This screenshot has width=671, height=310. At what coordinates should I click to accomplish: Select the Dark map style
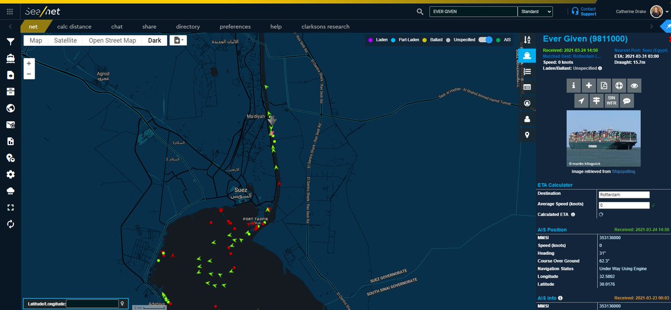coord(154,40)
